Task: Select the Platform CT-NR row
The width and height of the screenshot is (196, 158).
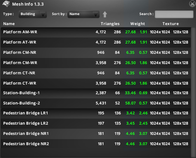Action: 96,73
